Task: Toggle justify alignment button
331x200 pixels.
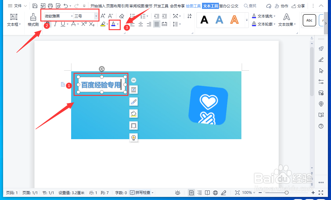Action: pyautogui.click(x=157, y=24)
